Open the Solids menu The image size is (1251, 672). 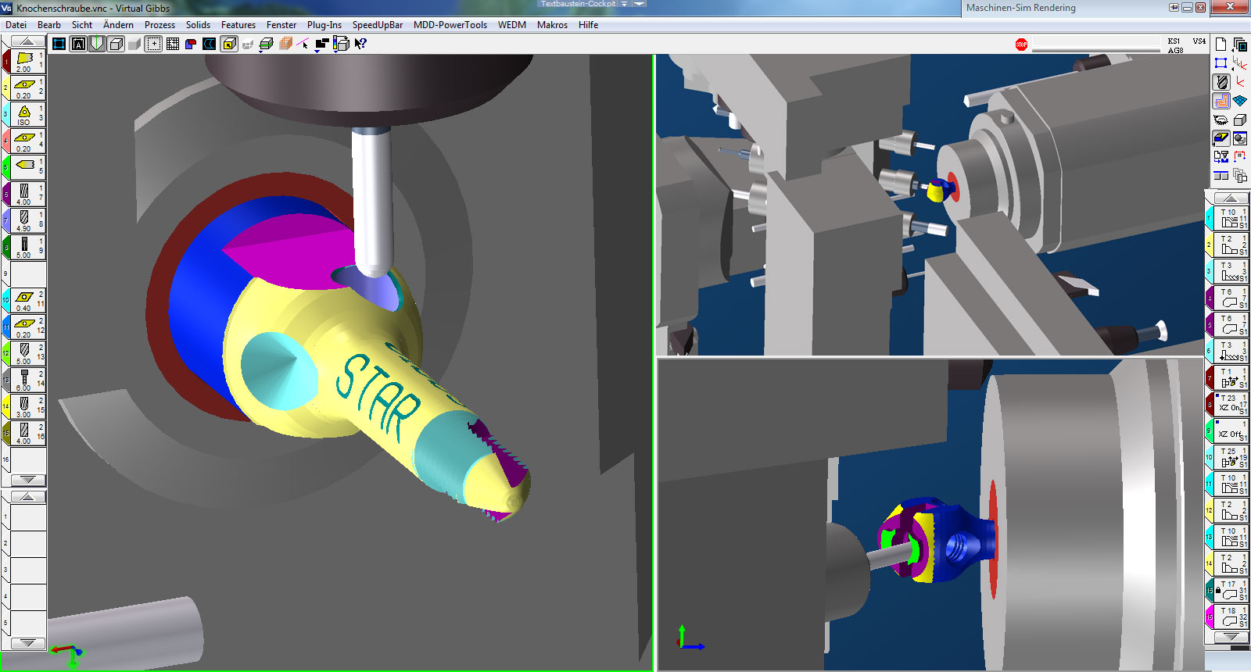(x=198, y=25)
